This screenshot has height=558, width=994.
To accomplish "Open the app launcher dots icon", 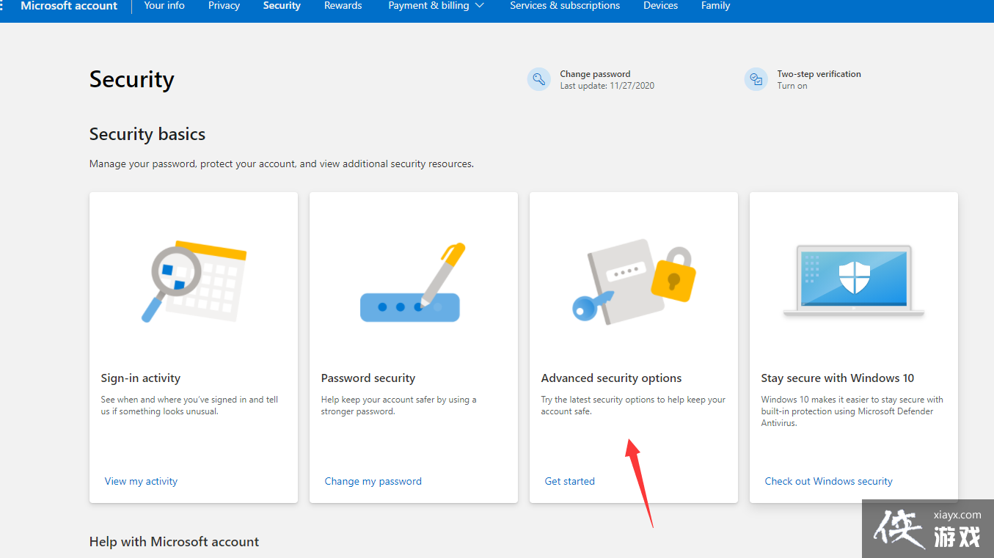I will click(x=2, y=6).
